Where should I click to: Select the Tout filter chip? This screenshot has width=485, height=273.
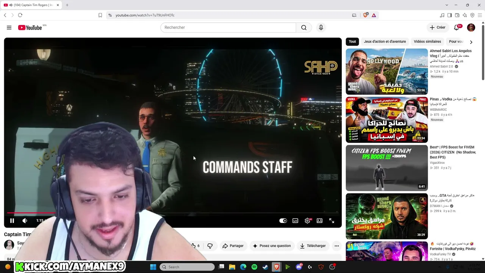pyautogui.click(x=352, y=42)
